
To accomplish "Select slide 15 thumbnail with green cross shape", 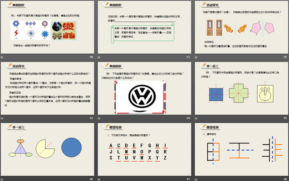I will pos(242,88).
